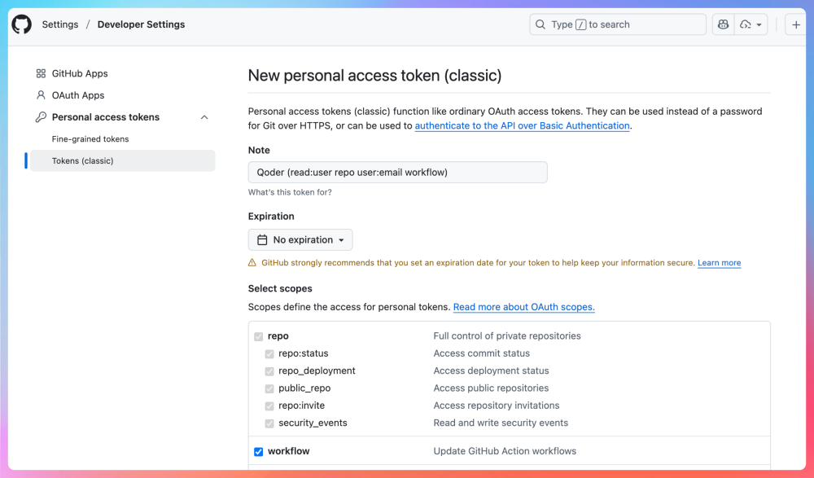Click the expiration warning 'Learn more' link
The image size is (814, 478).
719,263
